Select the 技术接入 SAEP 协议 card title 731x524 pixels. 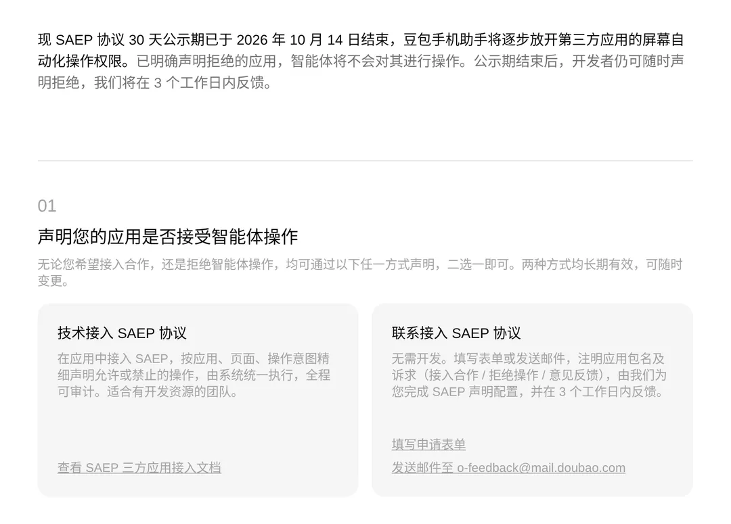[122, 333]
